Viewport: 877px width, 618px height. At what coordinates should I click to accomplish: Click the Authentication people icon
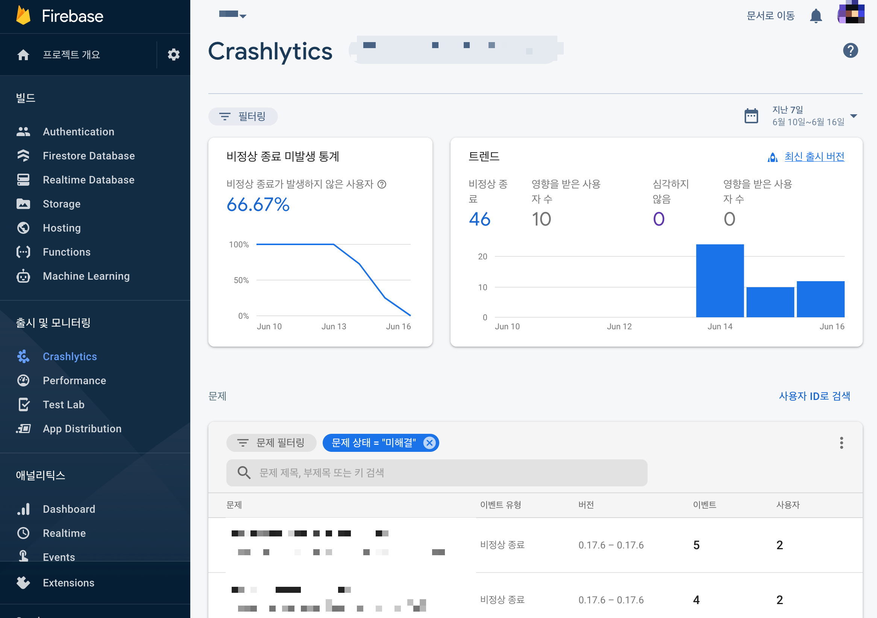23,132
